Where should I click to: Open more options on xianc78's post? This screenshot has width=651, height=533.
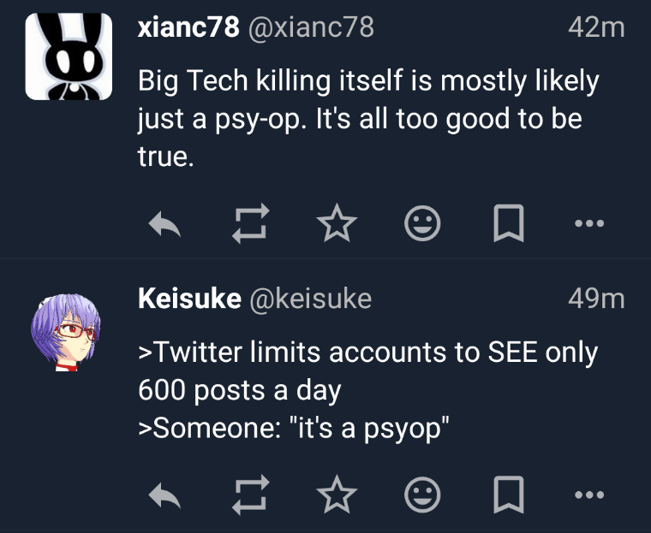tap(590, 225)
